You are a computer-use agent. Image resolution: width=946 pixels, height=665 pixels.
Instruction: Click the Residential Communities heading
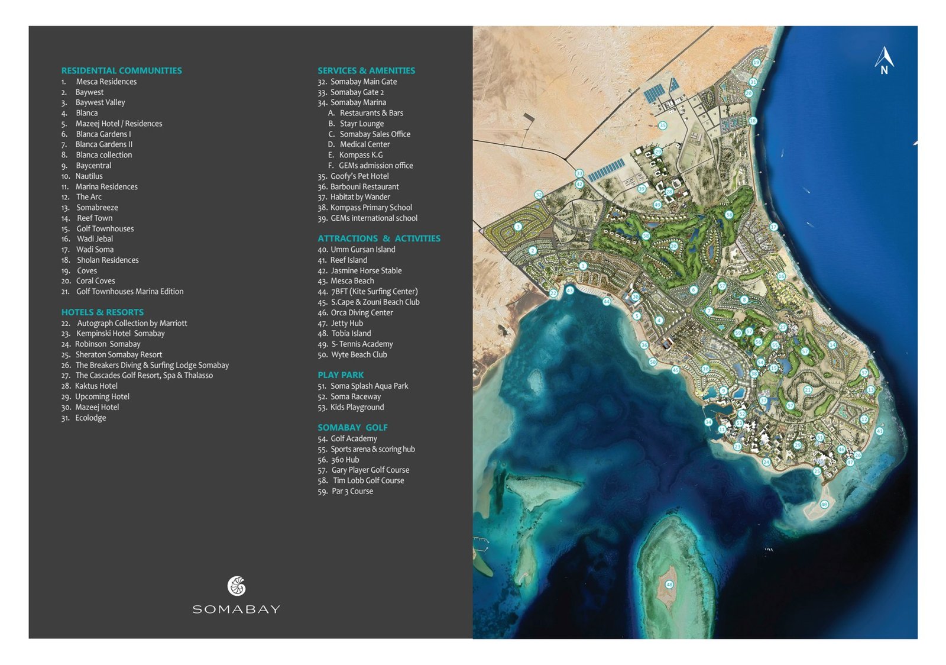coord(122,70)
